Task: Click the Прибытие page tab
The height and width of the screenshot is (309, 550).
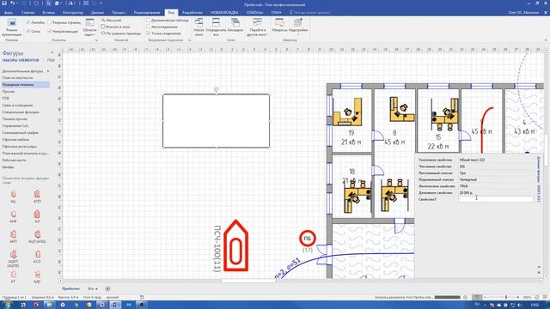Action: coord(70,288)
